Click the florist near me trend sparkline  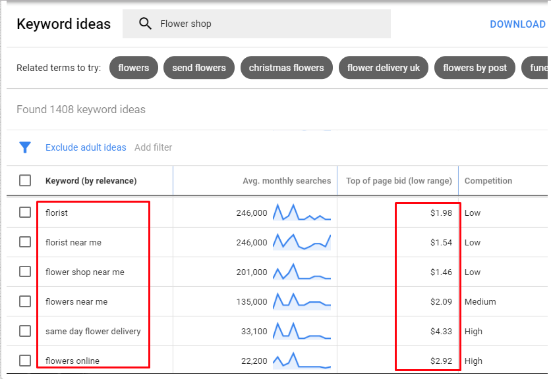[302, 242]
